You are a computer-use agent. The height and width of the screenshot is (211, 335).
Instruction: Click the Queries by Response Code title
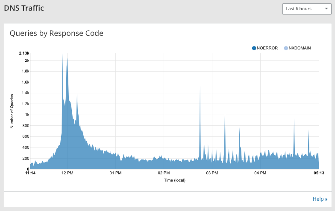pos(56,33)
